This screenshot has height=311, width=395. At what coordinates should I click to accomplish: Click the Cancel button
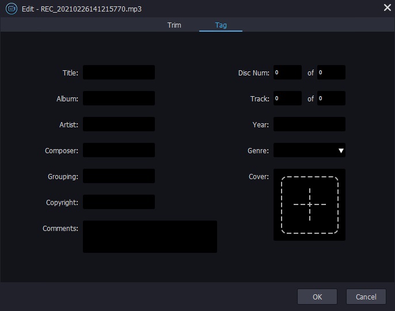[366, 297]
